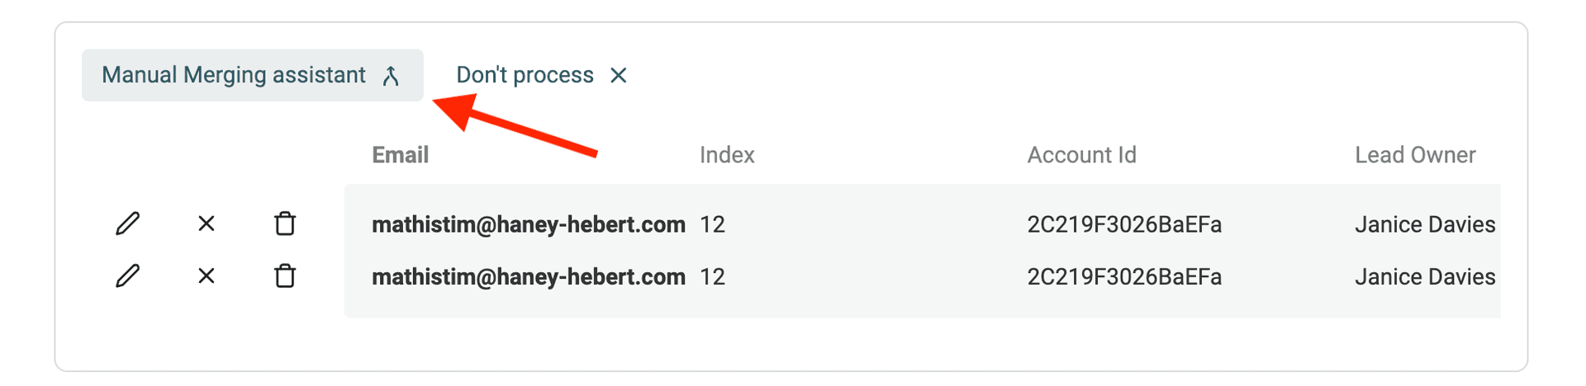
Task: Sort by the Email column header
Action: (400, 155)
